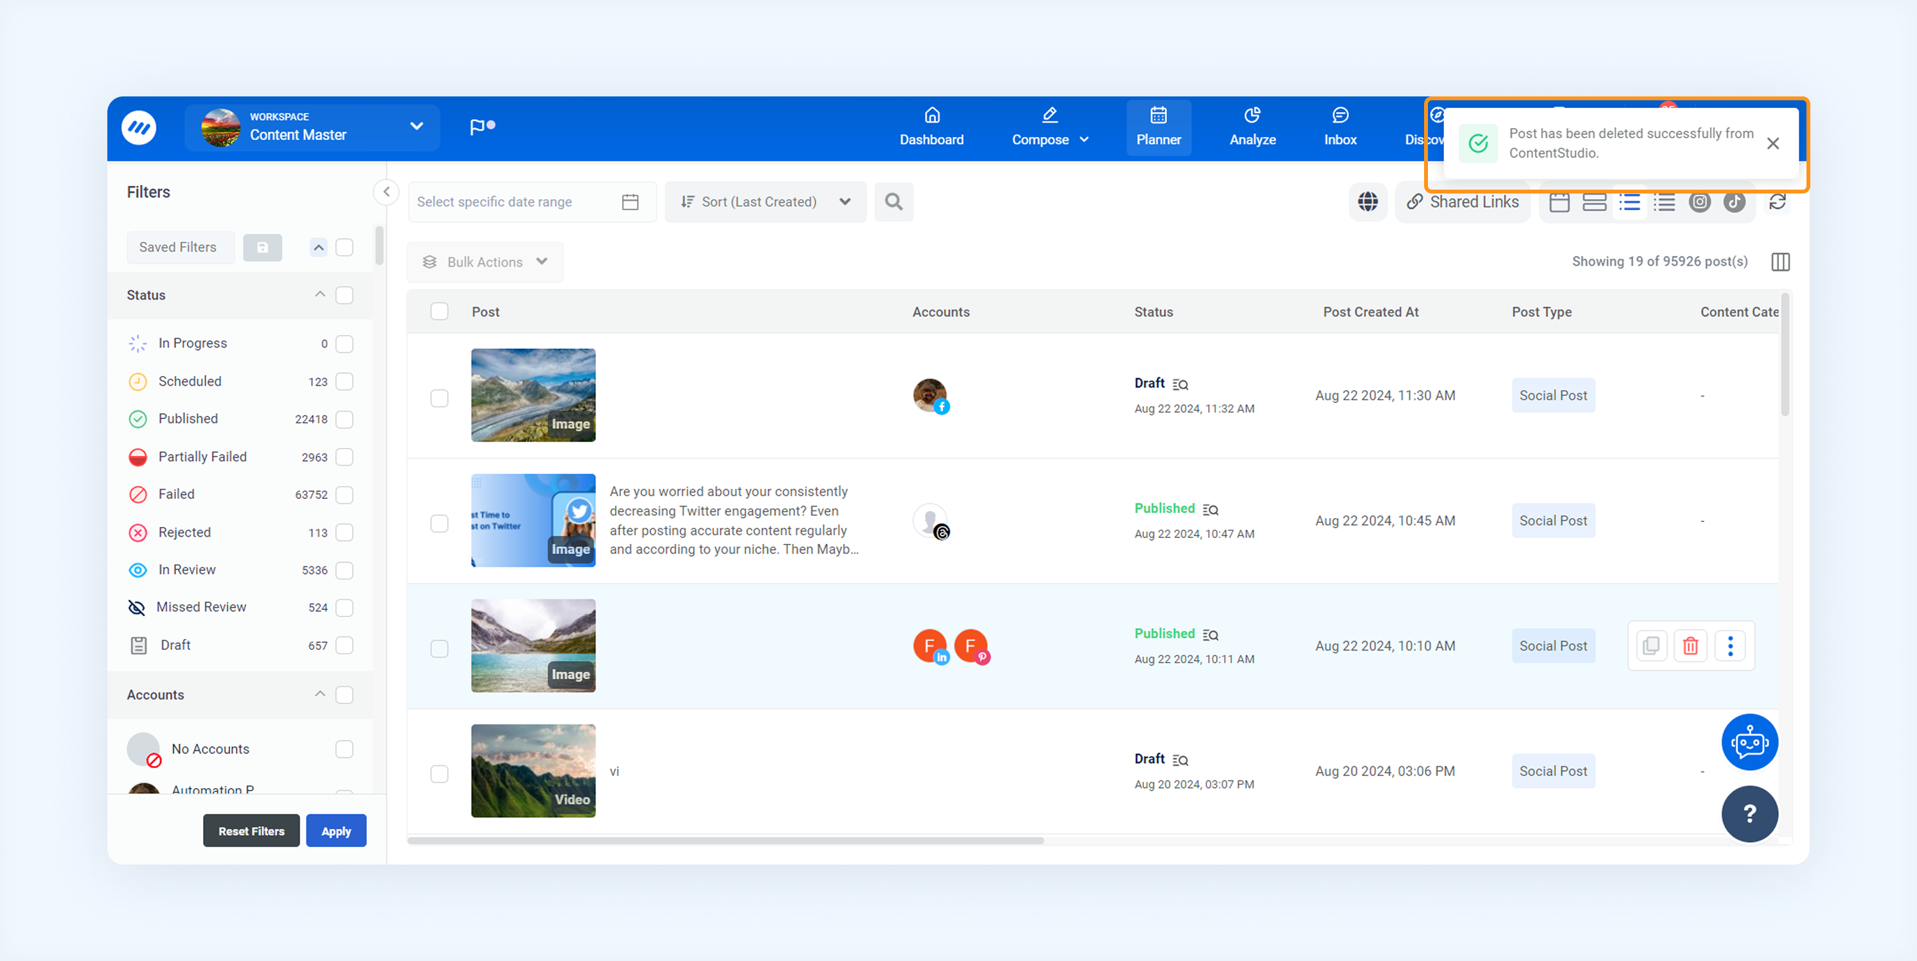Open the Instagram grid view
This screenshot has width=1917, height=961.
(1700, 202)
